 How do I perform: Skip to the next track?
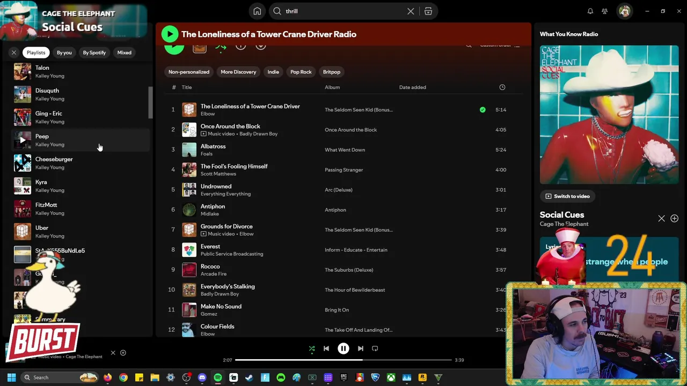361,348
